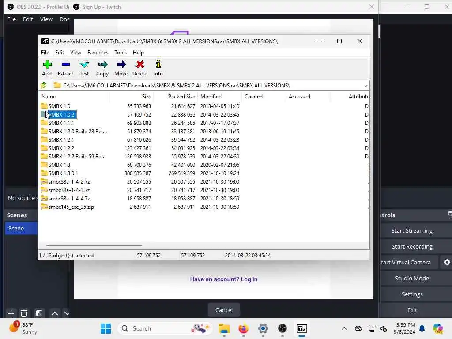452x339 pixels.
Task: Open the 7-Zip File menu
Action: click(45, 53)
